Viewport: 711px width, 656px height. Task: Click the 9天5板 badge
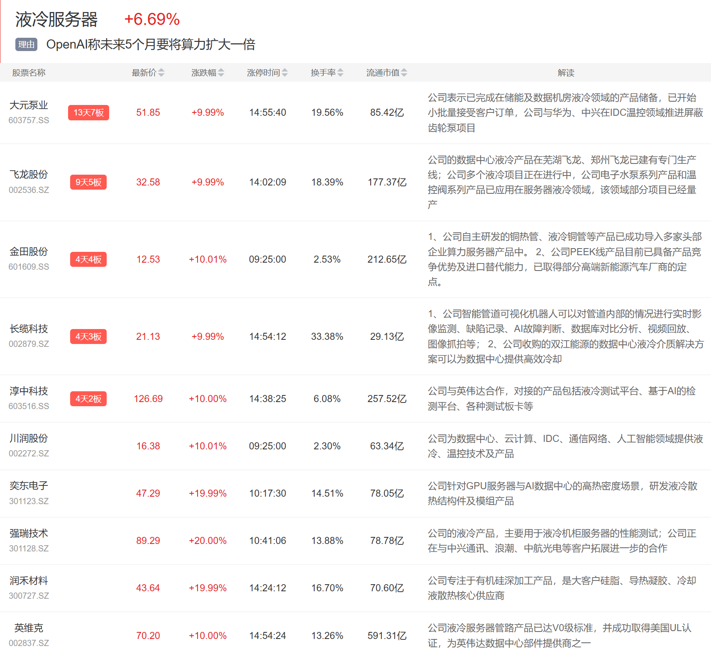click(88, 182)
